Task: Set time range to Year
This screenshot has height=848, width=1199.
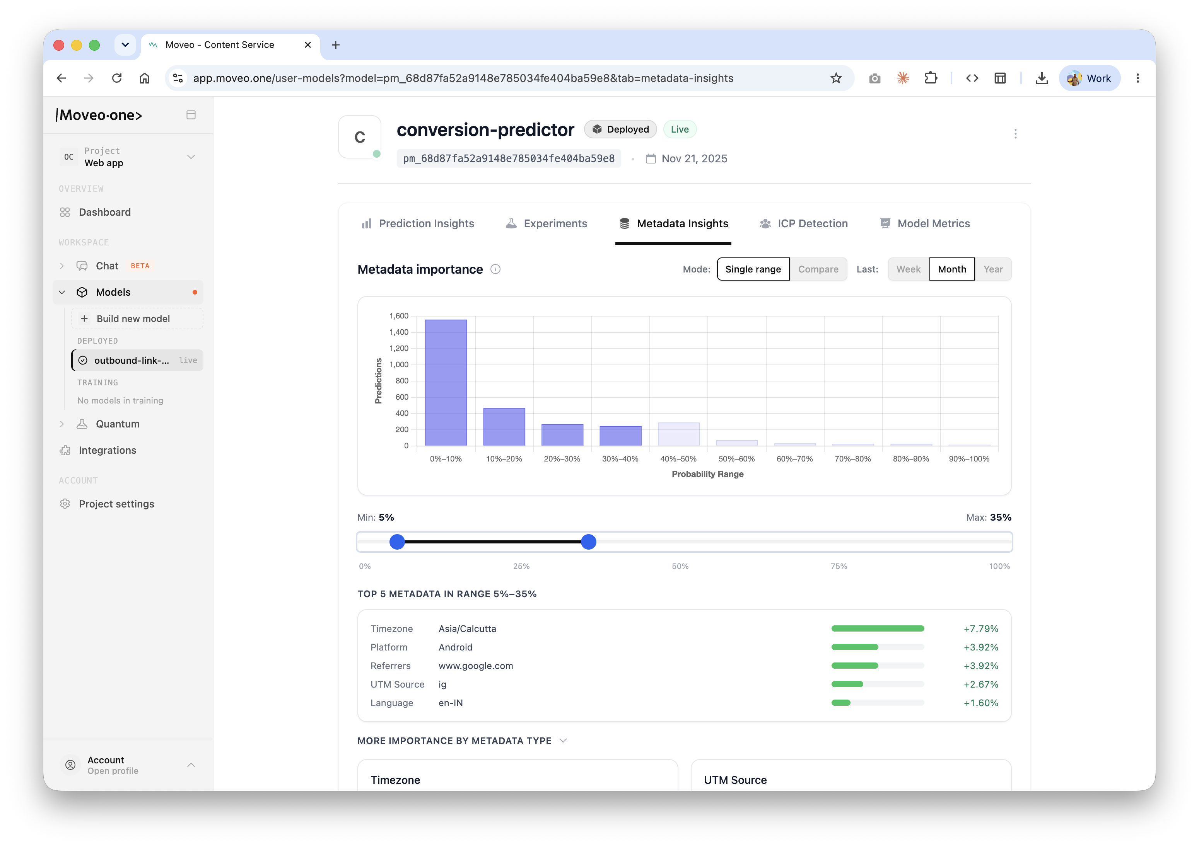Action: [992, 269]
